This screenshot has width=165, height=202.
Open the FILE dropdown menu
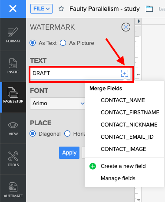click(x=41, y=9)
